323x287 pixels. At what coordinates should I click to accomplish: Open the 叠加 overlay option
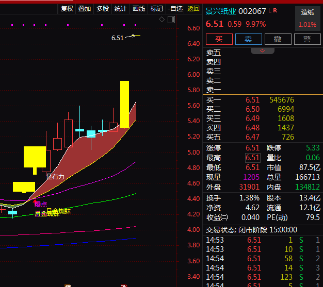click(x=85, y=9)
